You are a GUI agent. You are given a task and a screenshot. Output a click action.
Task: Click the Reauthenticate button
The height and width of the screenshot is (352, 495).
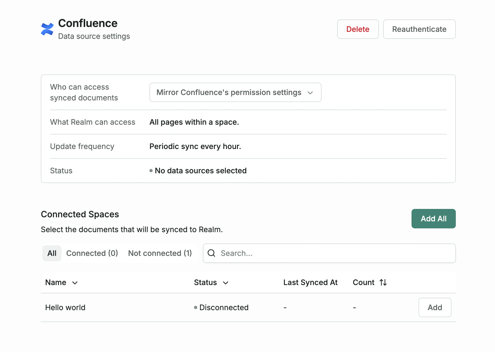pyautogui.click(x=419, y=29)
